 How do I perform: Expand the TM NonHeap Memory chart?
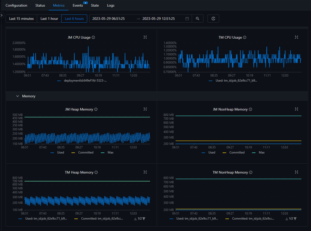pos(296,172)
